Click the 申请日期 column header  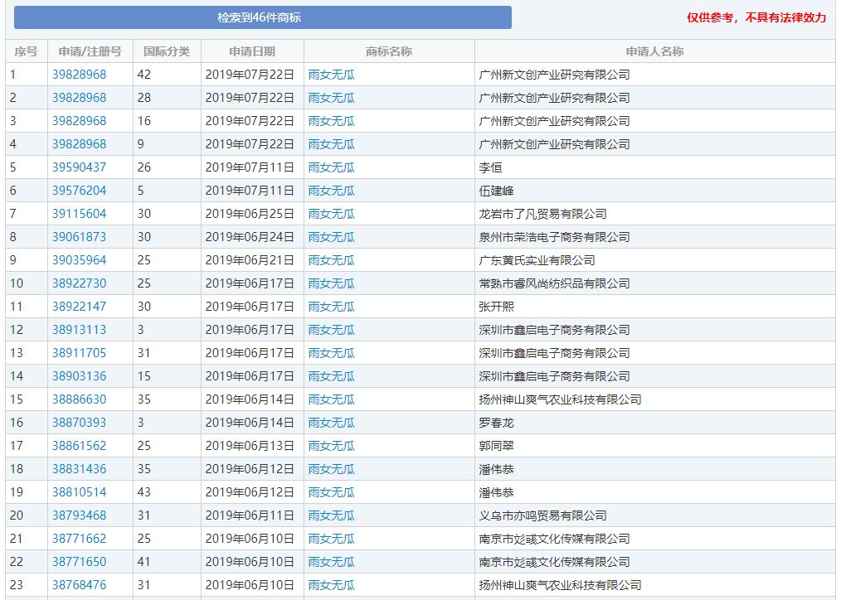pyautogui.click(x=252, y=51)
